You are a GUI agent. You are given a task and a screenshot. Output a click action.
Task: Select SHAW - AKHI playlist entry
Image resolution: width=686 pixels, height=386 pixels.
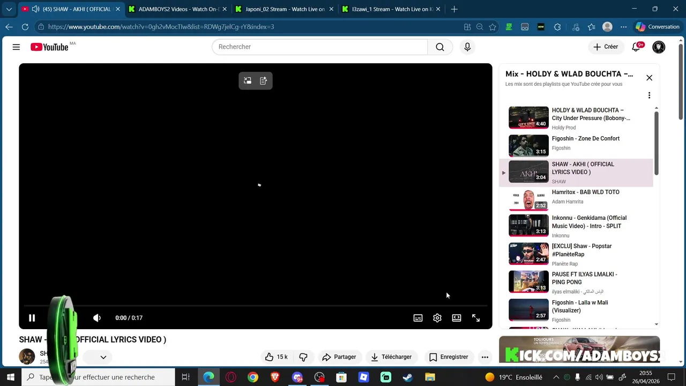[x=577, y=173]
